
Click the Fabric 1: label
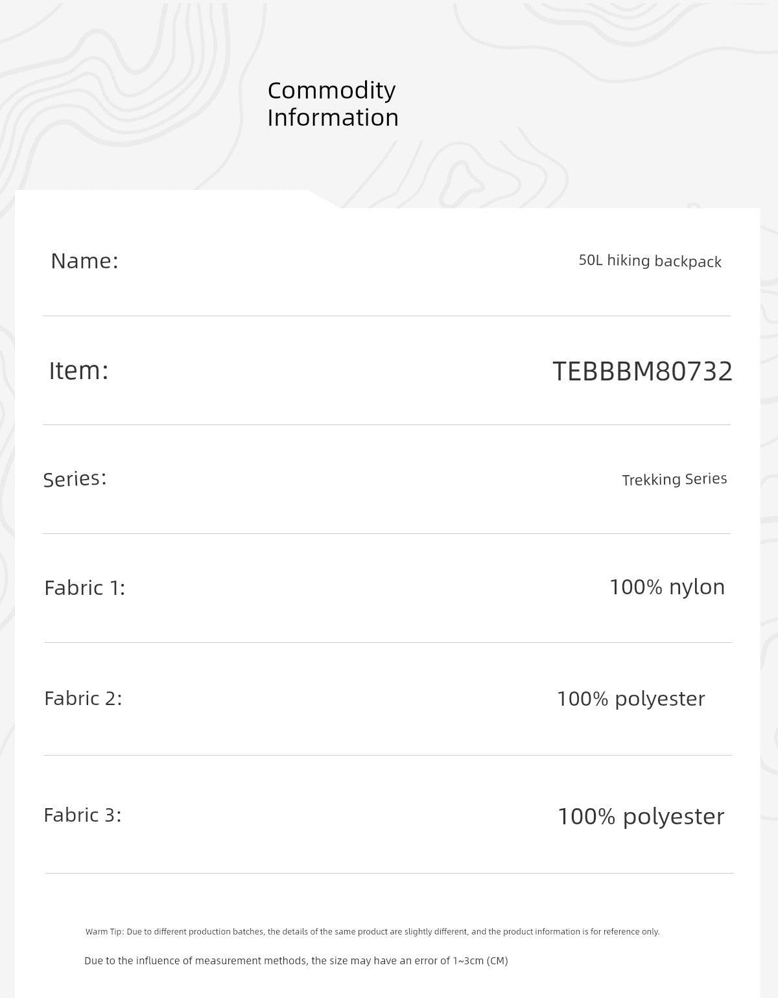click(85, 588)
